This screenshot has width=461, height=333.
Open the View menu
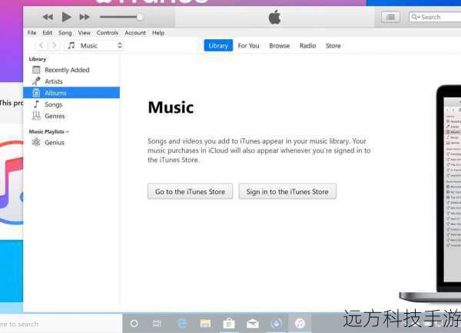(x=84, y=33)
